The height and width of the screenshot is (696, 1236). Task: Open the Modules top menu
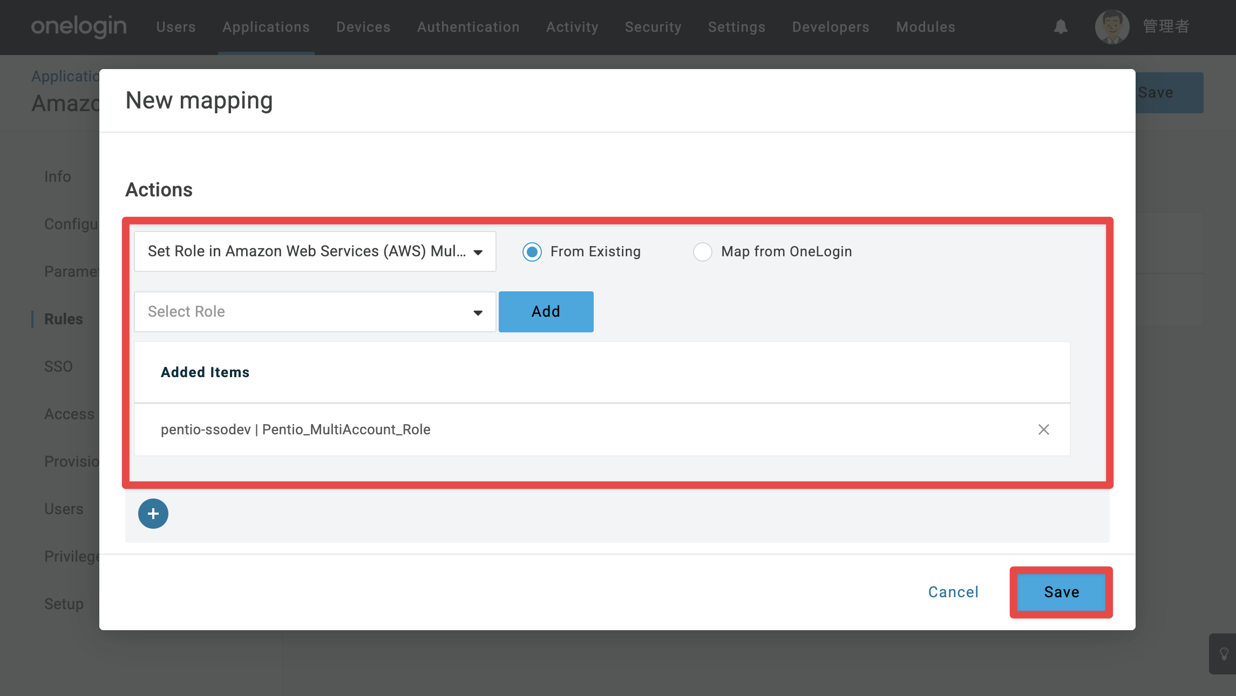coord(926,27)
